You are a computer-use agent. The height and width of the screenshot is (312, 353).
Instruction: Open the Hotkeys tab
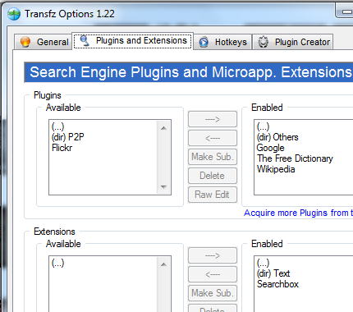coord(222,42)
